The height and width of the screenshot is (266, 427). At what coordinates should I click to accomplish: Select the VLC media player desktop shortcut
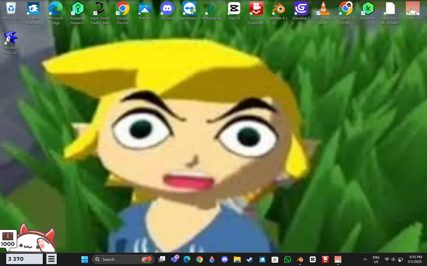323,13
